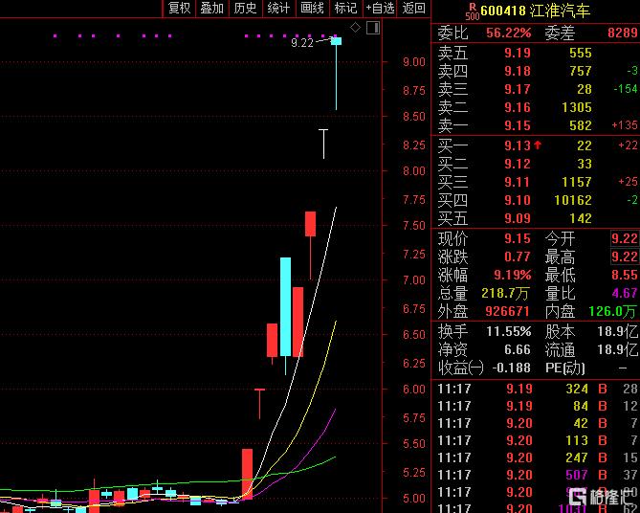Click the white T-shaped candlestick near 8.25
Screen dimensions: 640x513
point(323,144)
